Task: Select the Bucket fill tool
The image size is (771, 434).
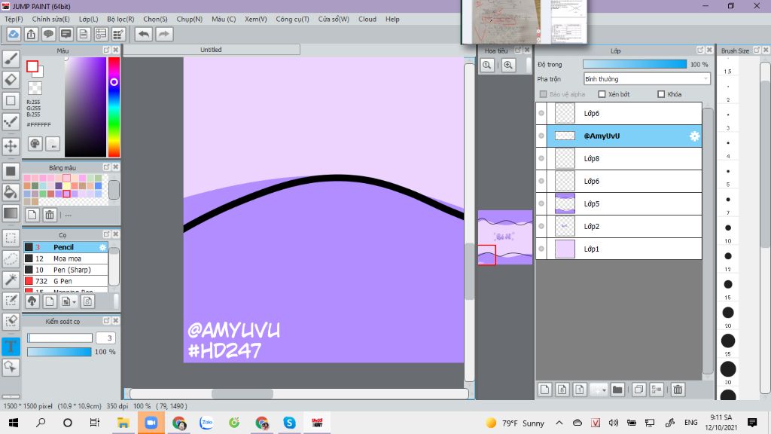Action: tap(11, 192)
